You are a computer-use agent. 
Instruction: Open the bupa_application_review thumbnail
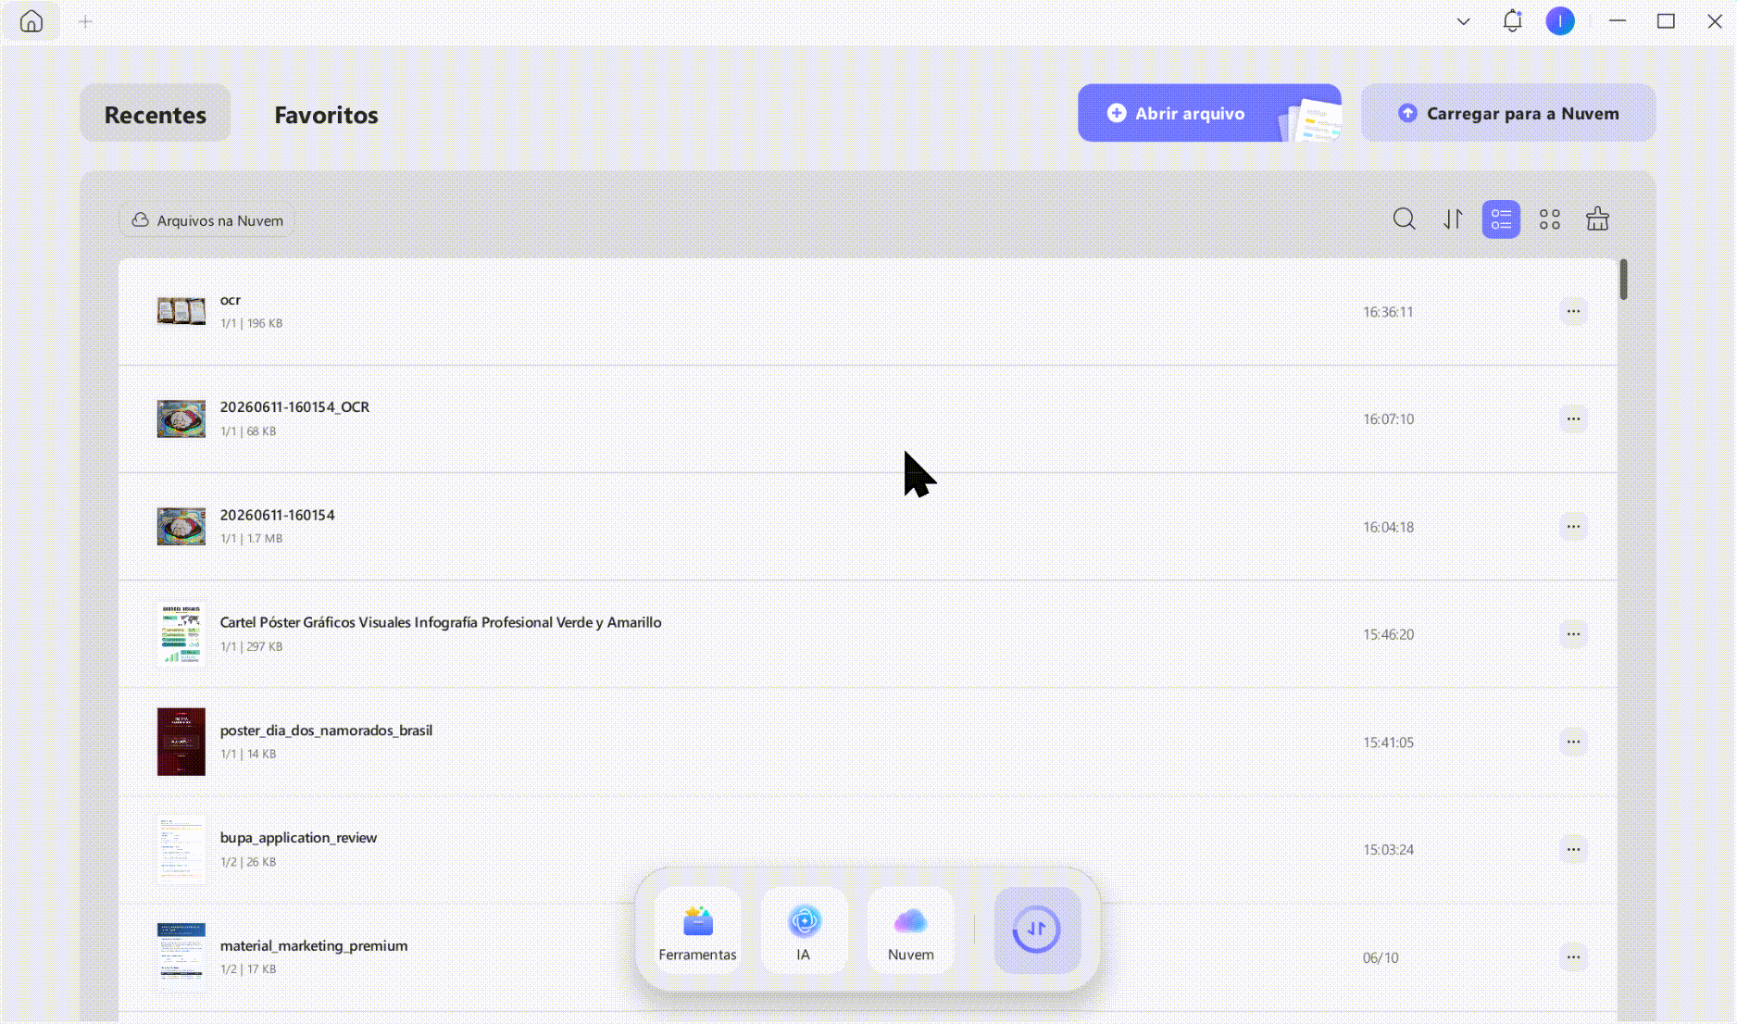[181, 849]
